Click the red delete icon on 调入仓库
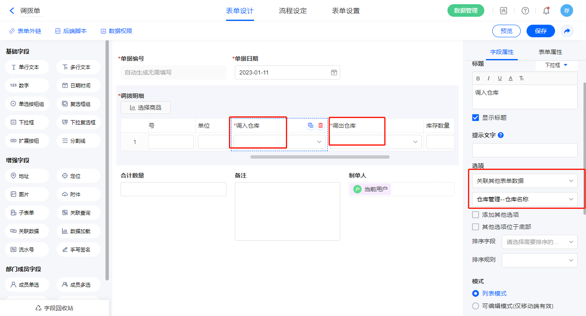 (x=321, y=125)
